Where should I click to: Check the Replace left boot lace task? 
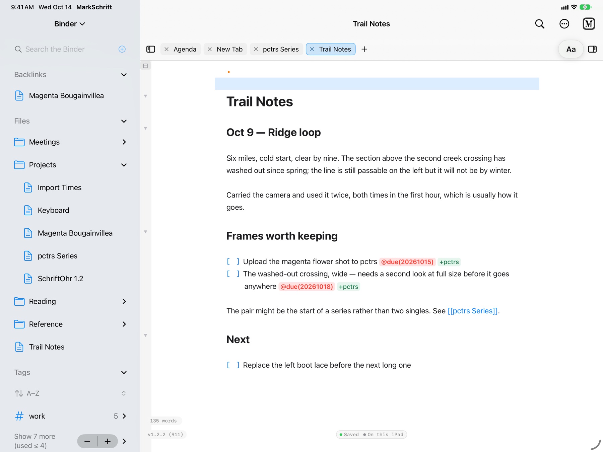233,365
